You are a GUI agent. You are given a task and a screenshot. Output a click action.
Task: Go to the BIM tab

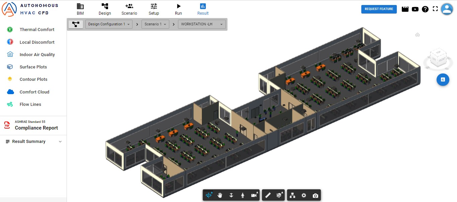click(x=80, y=8)
